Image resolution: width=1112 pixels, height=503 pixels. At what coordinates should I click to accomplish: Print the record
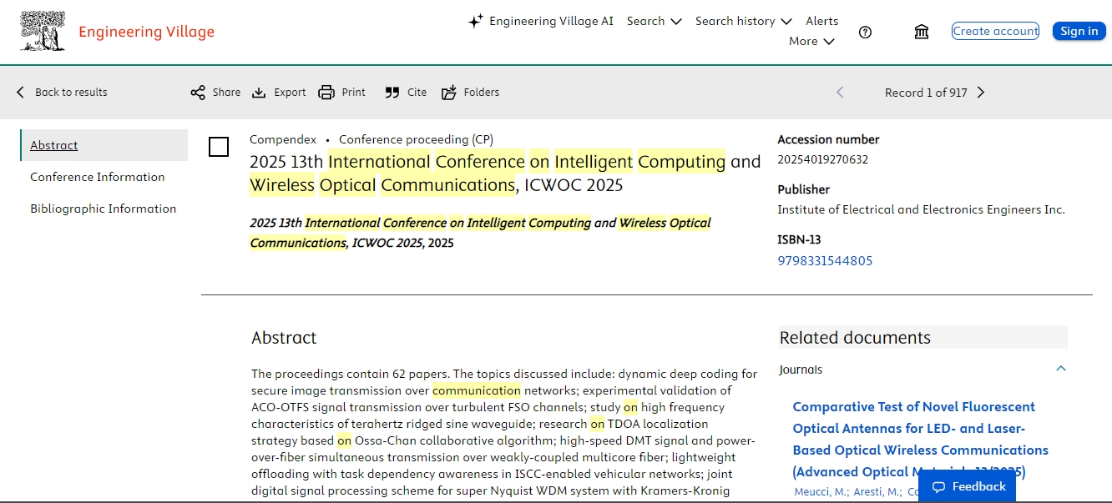(342, 93)
